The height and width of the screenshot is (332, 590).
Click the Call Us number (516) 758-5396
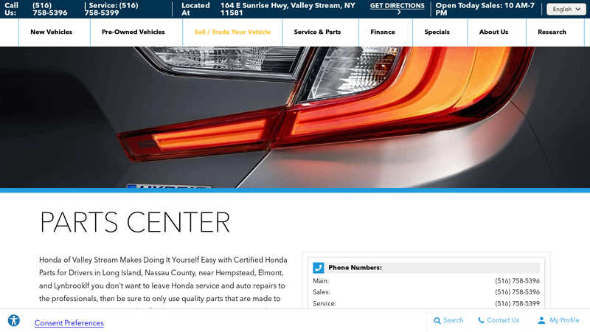coord(49,9)
